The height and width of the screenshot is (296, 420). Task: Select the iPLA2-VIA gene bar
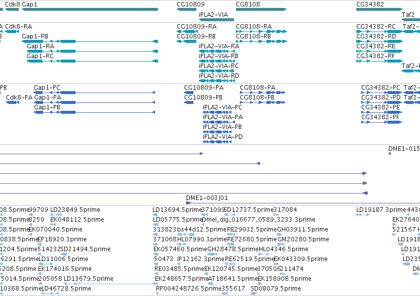(x=217, y=20)
